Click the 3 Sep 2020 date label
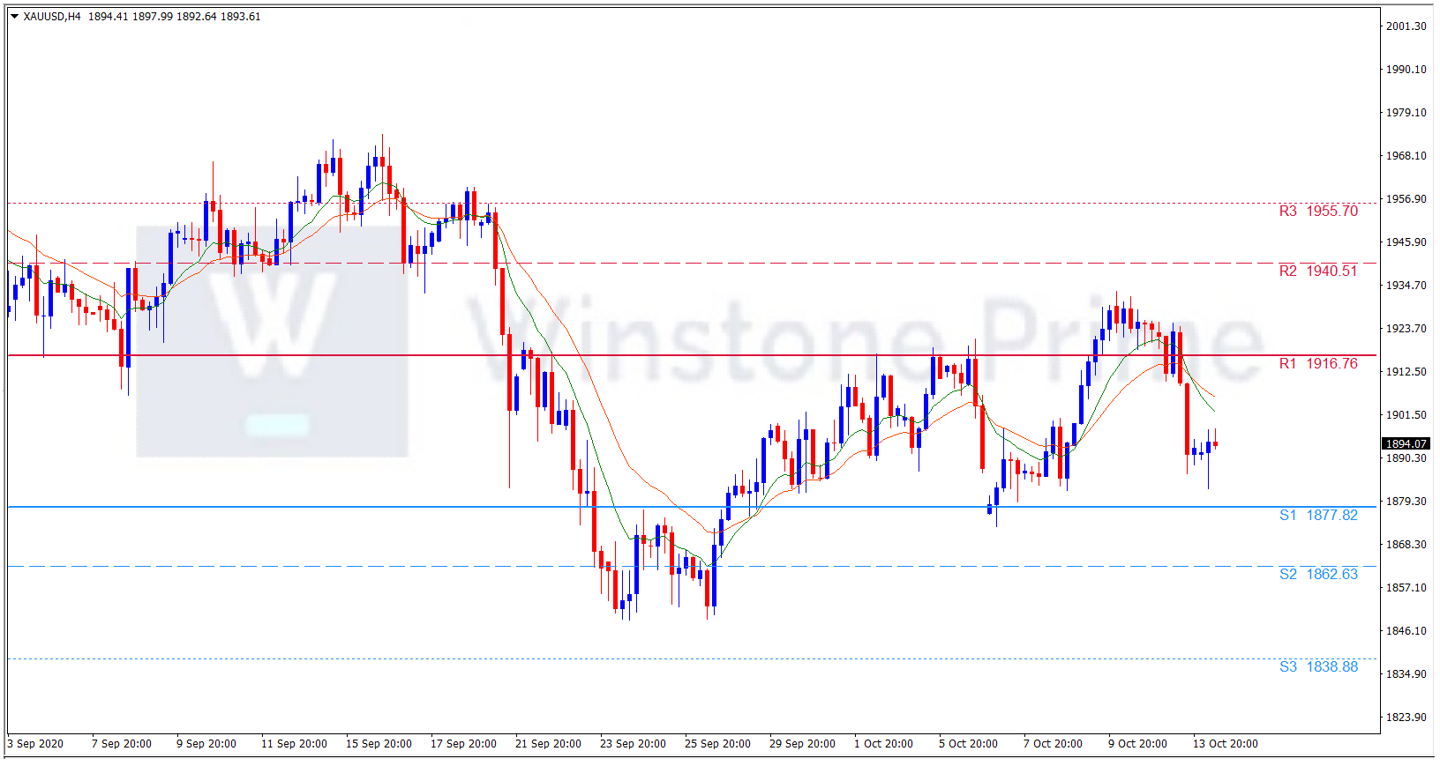This screenshot has width=1440, height=766. [36, 744]
